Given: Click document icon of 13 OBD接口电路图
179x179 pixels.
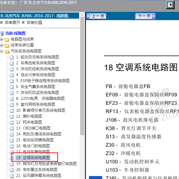Looking at the screenshot, I should coord(12,129).
